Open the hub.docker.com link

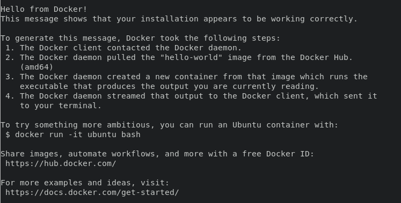point(61,163)
